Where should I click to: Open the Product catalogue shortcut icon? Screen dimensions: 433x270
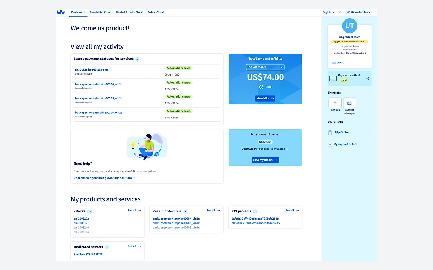point(349,103)
